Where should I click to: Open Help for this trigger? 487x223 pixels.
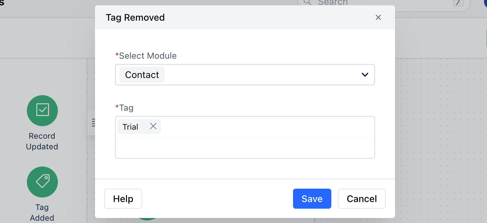123,199
